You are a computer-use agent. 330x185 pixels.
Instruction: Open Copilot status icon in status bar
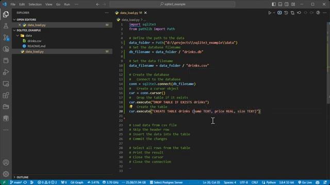(x=318, y=182)
